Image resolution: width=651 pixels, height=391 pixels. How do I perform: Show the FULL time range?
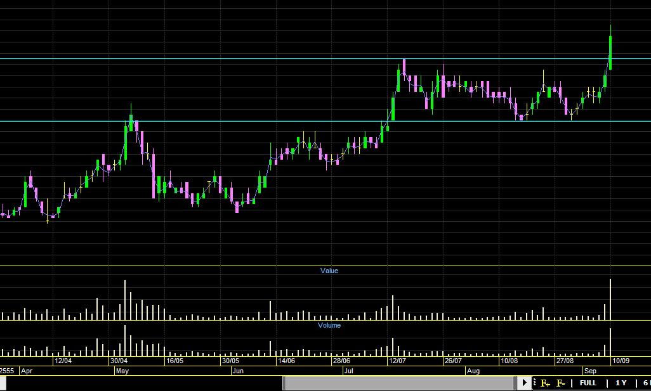[x=588, y=383]
